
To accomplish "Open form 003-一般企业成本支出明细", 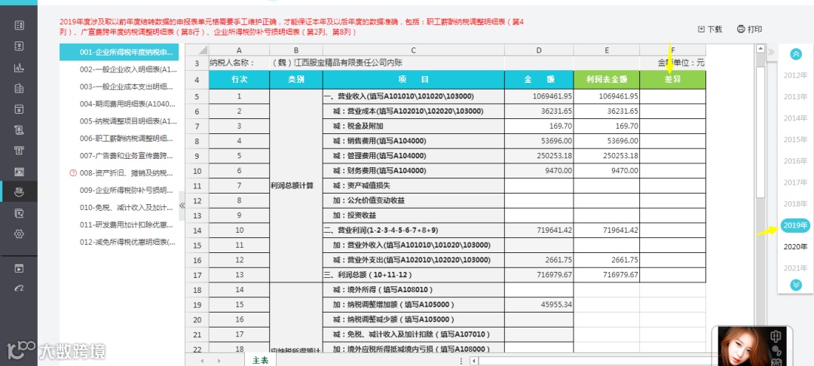I will pos(127,87).
